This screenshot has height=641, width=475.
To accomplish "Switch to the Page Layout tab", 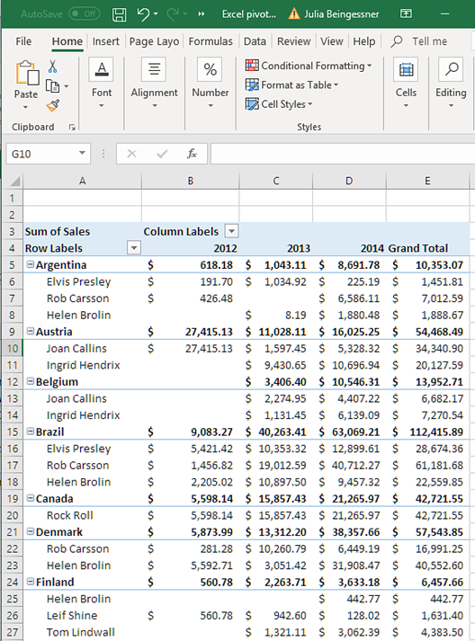I will point(154,41).
